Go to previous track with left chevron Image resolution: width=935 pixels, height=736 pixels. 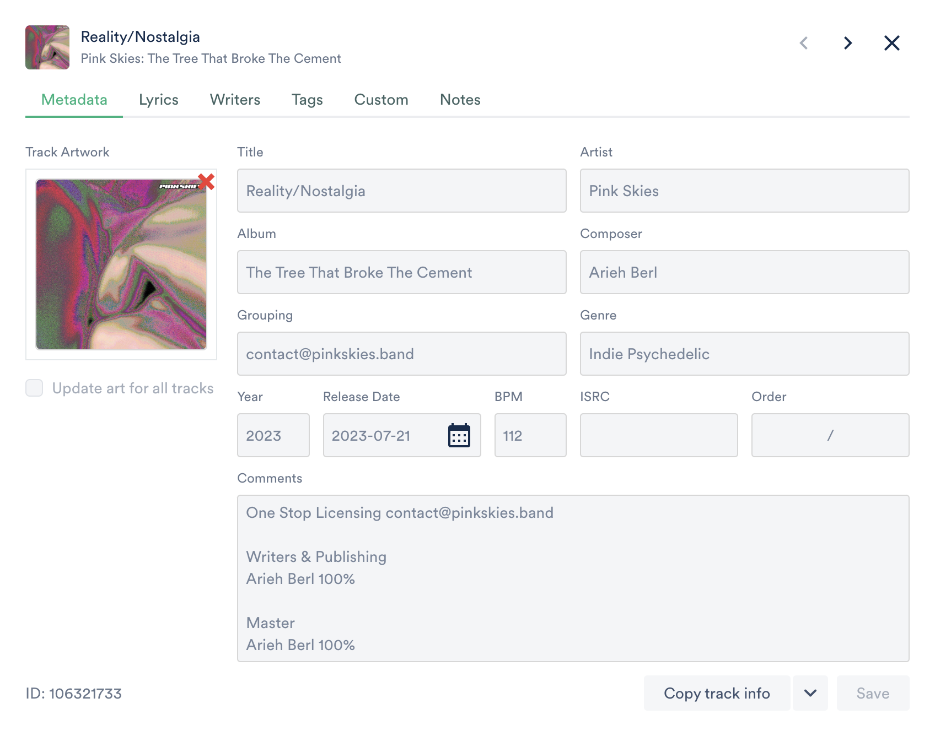[804, 43]
